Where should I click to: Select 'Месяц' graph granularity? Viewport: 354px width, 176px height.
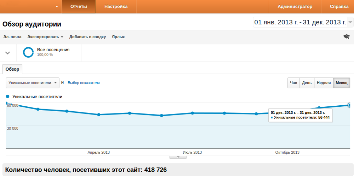[342, 83]
